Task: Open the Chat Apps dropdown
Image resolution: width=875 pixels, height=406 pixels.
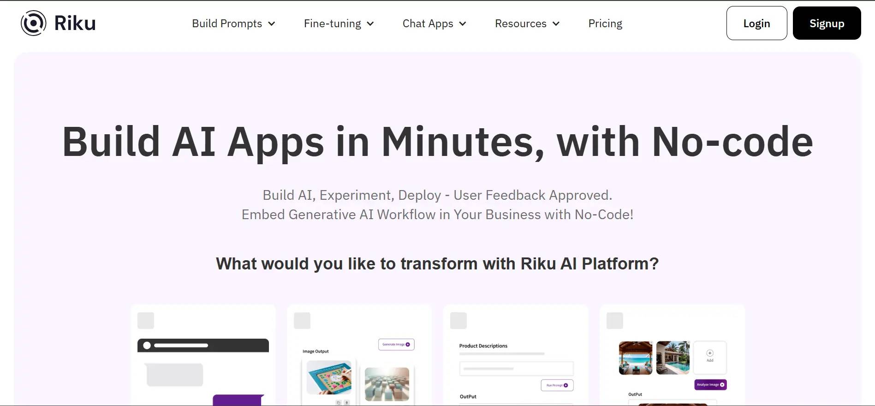Action: (x=434, y=24)
